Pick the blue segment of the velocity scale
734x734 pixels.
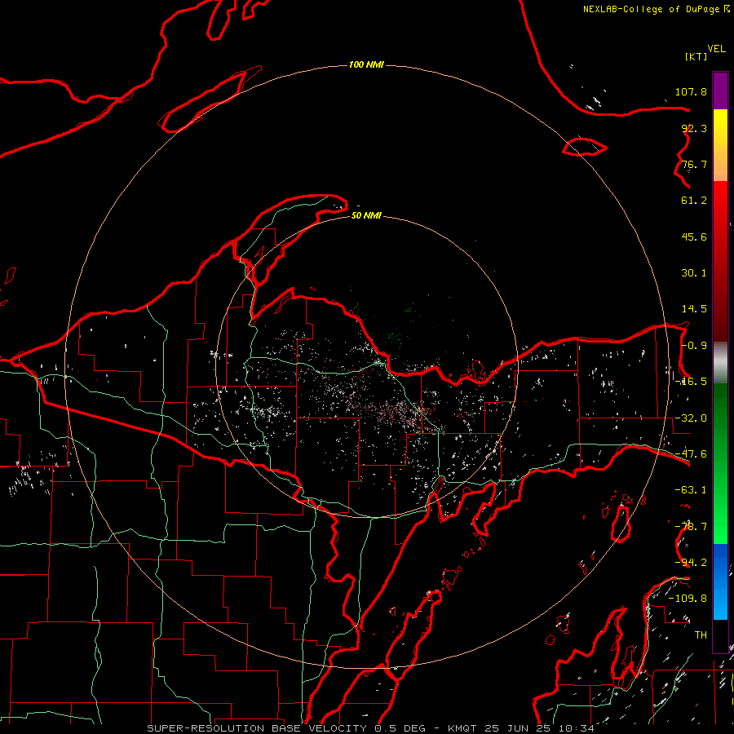pos(720,581)
